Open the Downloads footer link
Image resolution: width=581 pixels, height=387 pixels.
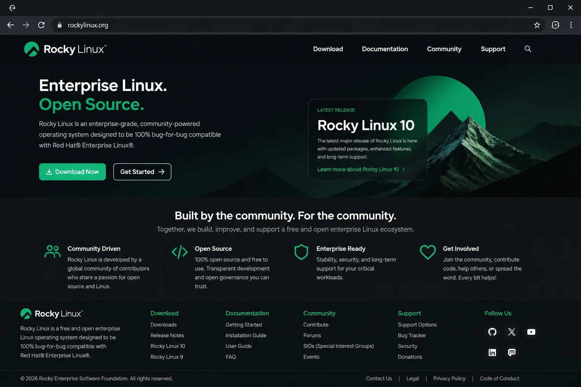(x=163, y=325)
